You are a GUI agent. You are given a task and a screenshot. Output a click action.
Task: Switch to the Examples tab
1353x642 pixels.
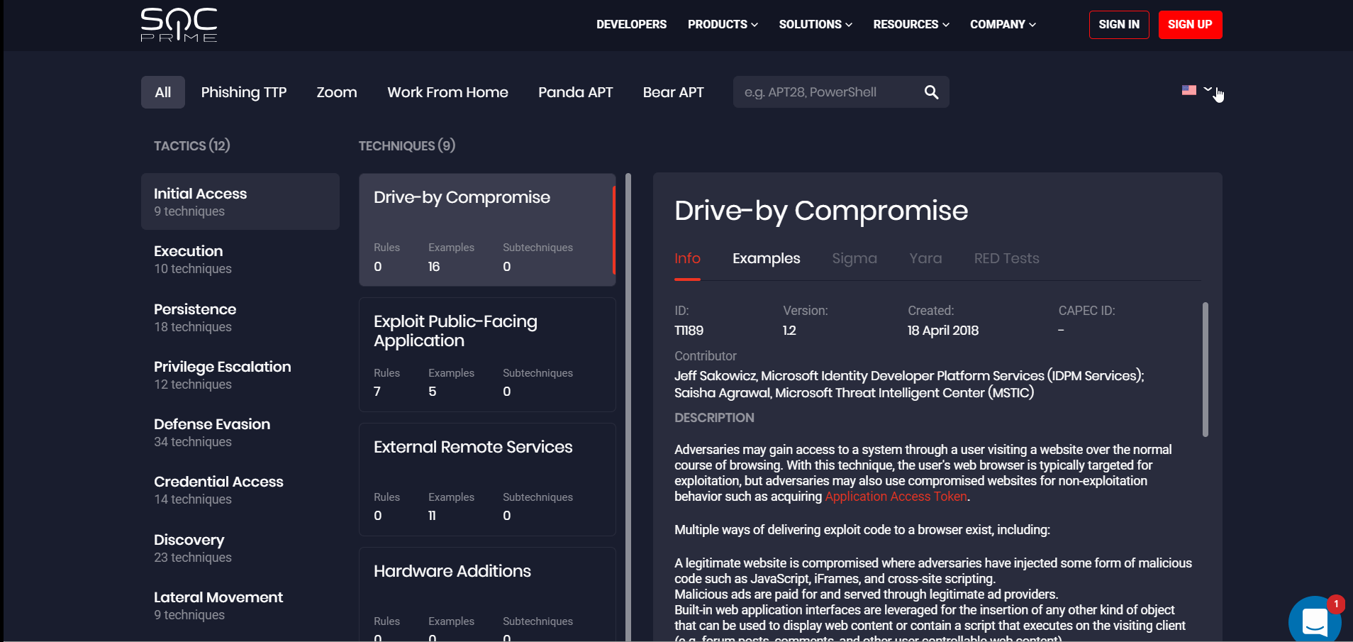point(766,259)
